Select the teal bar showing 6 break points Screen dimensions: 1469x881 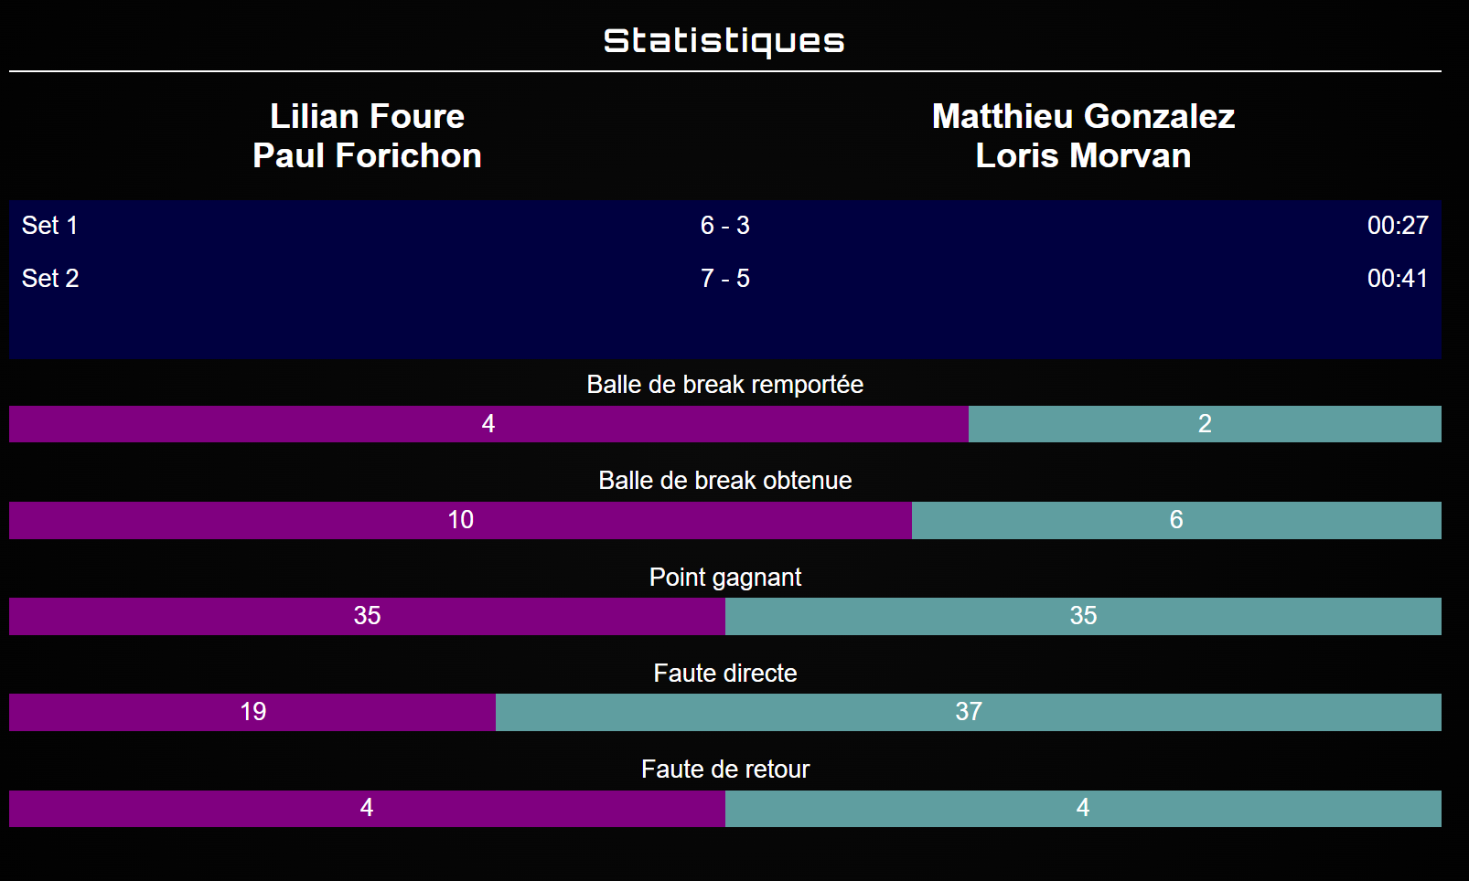coord(1176,520)
